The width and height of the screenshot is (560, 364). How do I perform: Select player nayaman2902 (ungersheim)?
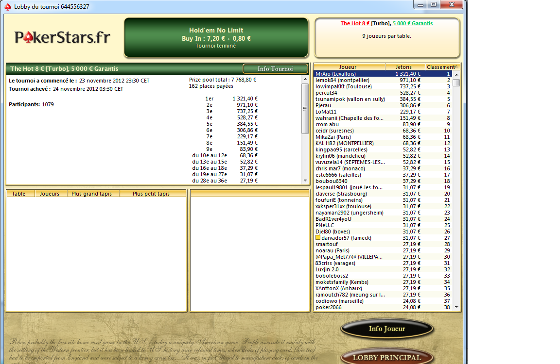pyautogui.click(x=383, y=213)
